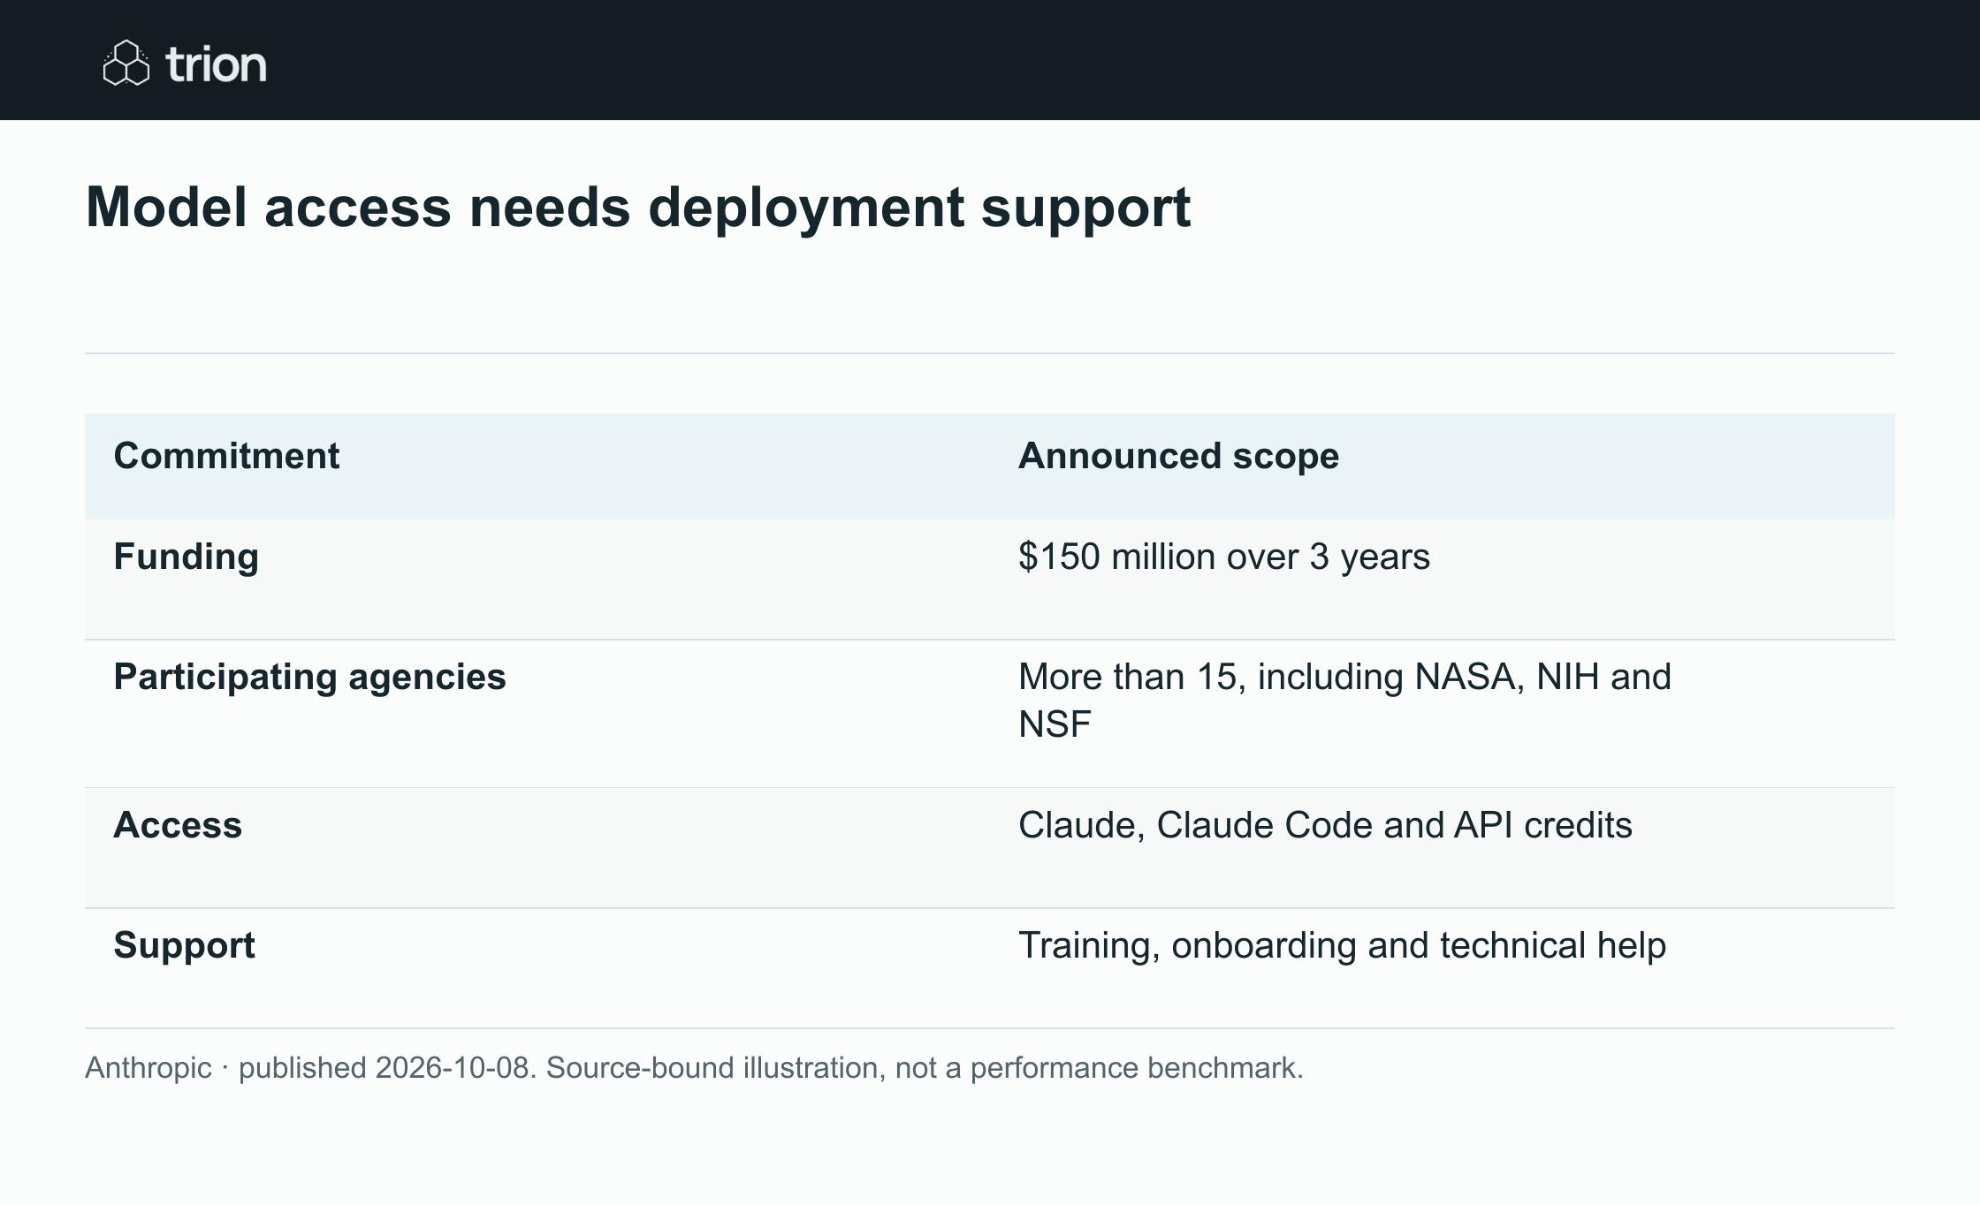This screenshot has height=1205, width=1980.
Task: Click 'Claude, Claude Code and API credits' cell
Action: 1325,825
